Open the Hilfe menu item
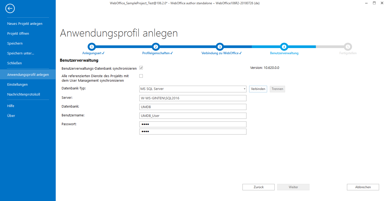This screenshot has height=201, width=385. [11, 106]
